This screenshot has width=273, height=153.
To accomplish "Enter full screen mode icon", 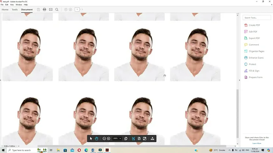I will [x=144, y=139].
